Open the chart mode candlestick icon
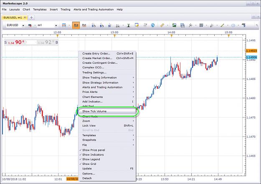The width and height of the screenshot is (261, 184). click(x=64, y=25)
